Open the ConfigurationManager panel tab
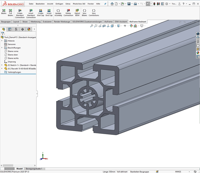 (16, 29)
